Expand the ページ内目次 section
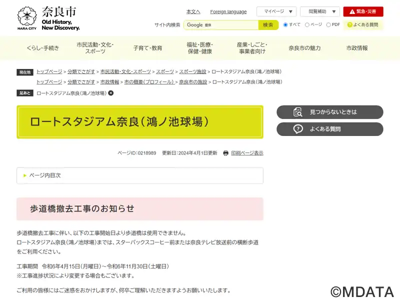This screenshot has height=300, width=400. point(140,175)
